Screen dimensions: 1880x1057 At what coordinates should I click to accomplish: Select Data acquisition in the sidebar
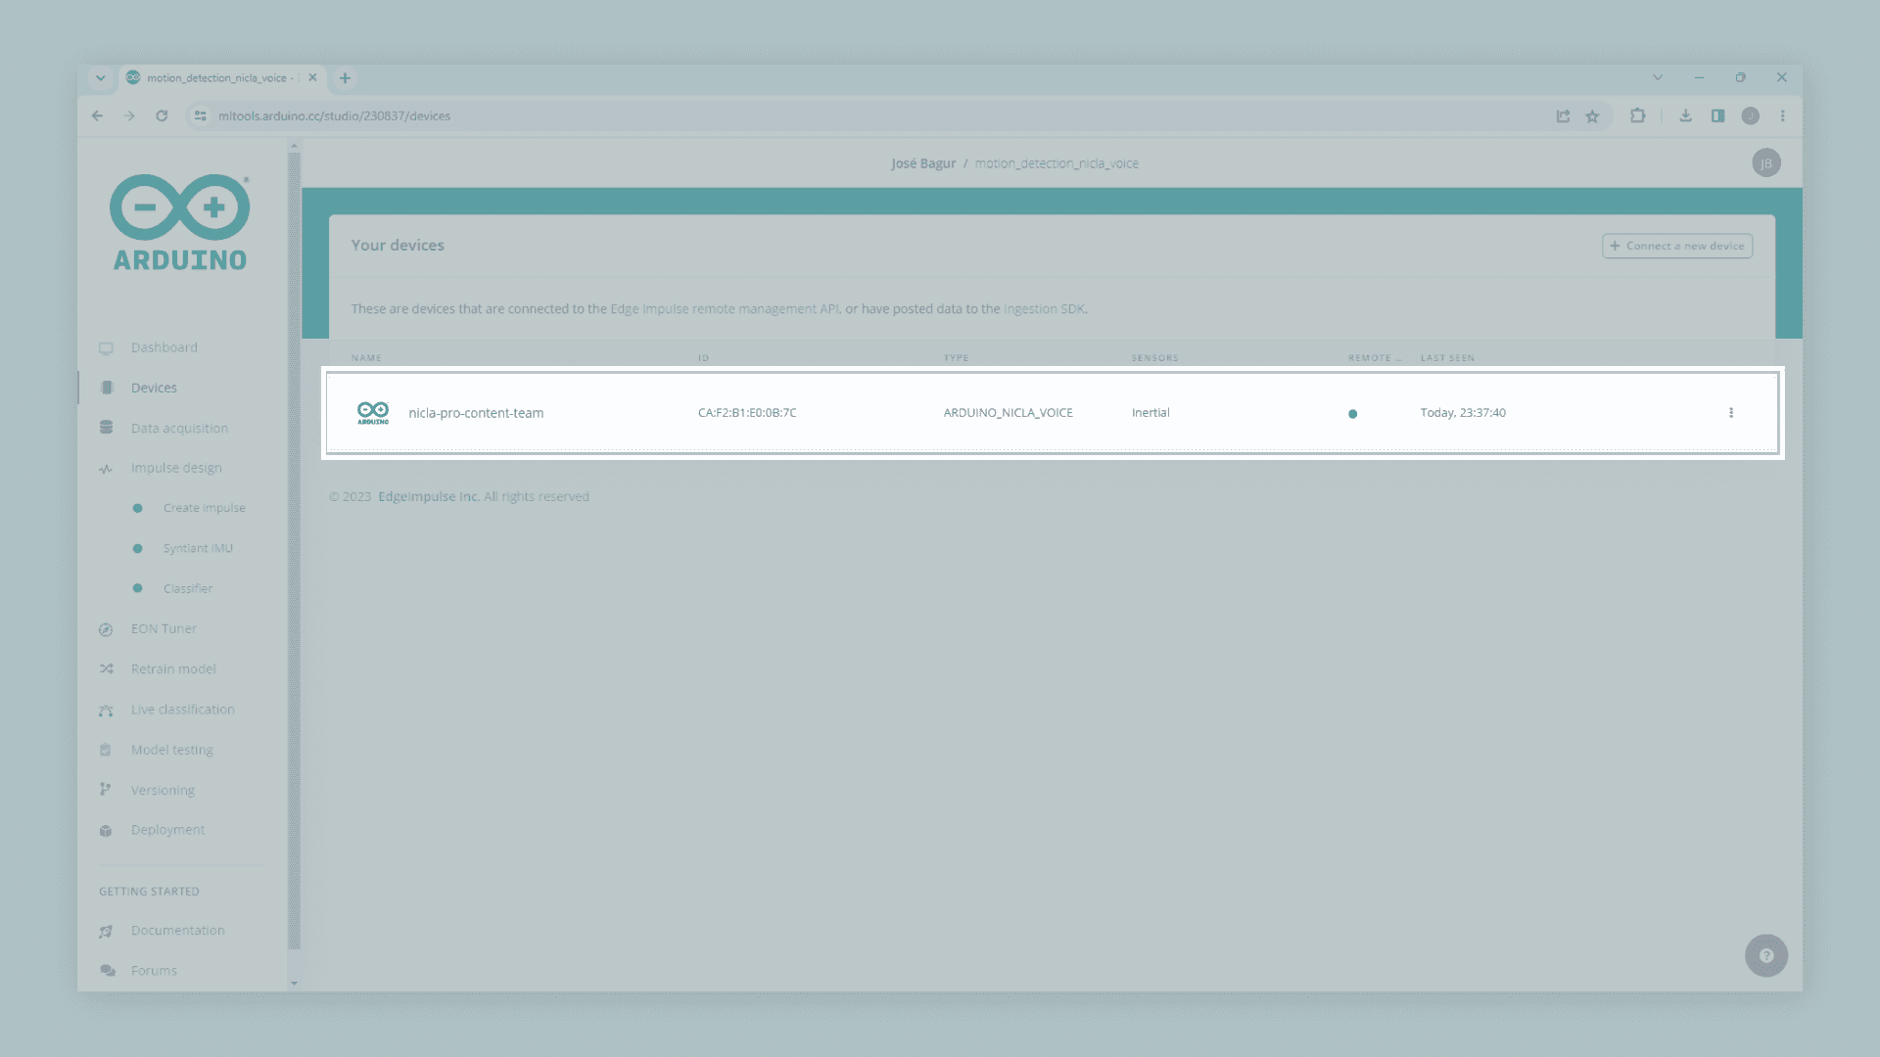(179, 428)
